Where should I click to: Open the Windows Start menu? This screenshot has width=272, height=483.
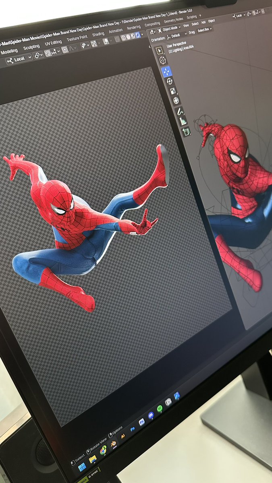coord(82,467)
